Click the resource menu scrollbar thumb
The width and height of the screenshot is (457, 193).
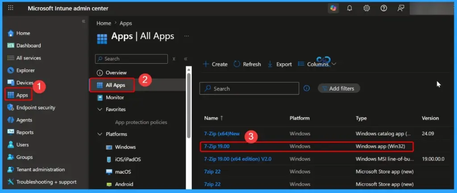189,105
